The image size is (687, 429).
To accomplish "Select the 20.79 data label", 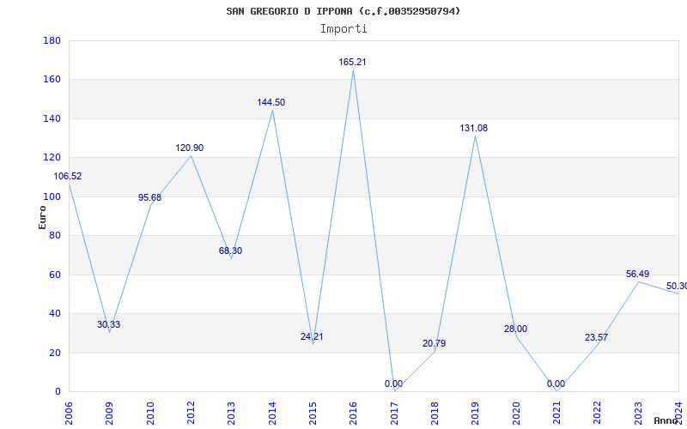I will (435, 344).
